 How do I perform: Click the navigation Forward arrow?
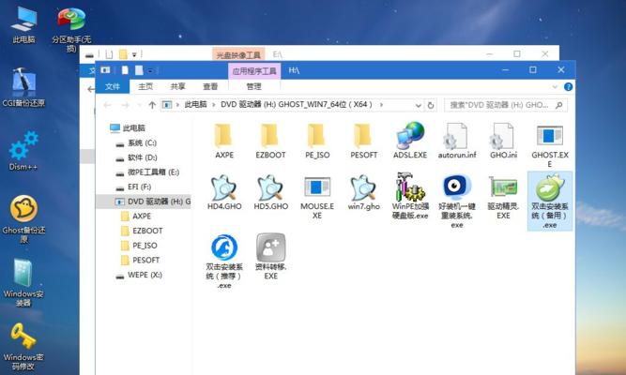[x=126, y=105]
